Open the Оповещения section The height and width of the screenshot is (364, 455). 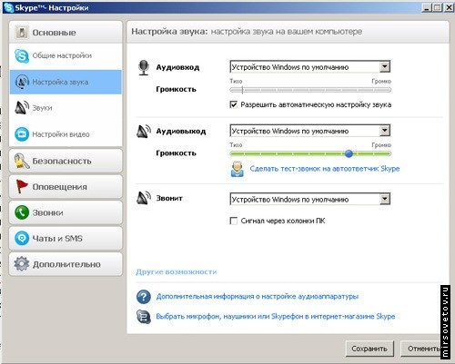tap(66, 187)
